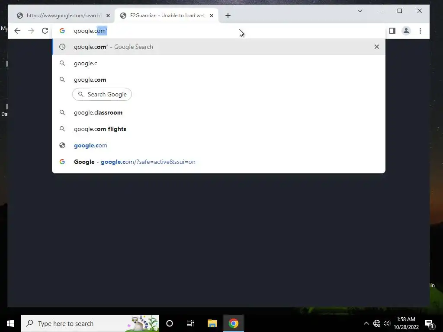
Task: Choose the google.classroom suggestion
Action: pos(218,113)
